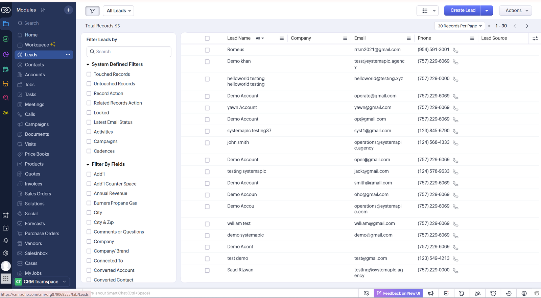Open the alarm clock reminders icon
This screenshot has width=541, height=298.
point(493,293)
